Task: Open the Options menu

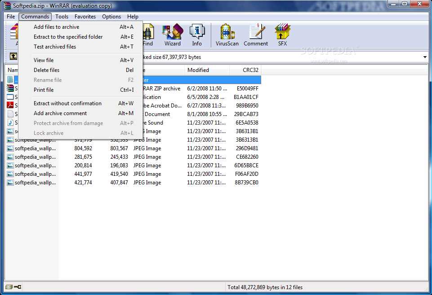Action: coord(111,16)
